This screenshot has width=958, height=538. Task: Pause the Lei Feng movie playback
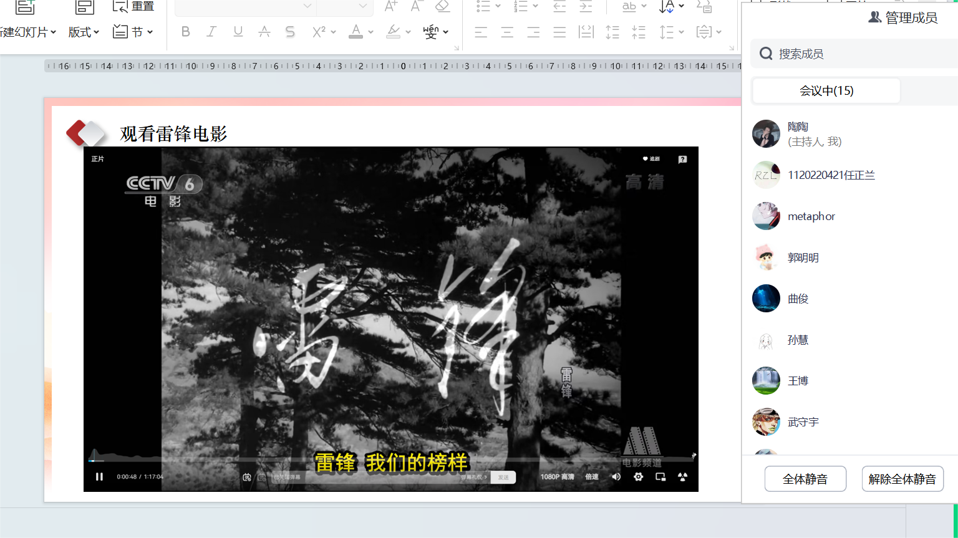(99, 477)
